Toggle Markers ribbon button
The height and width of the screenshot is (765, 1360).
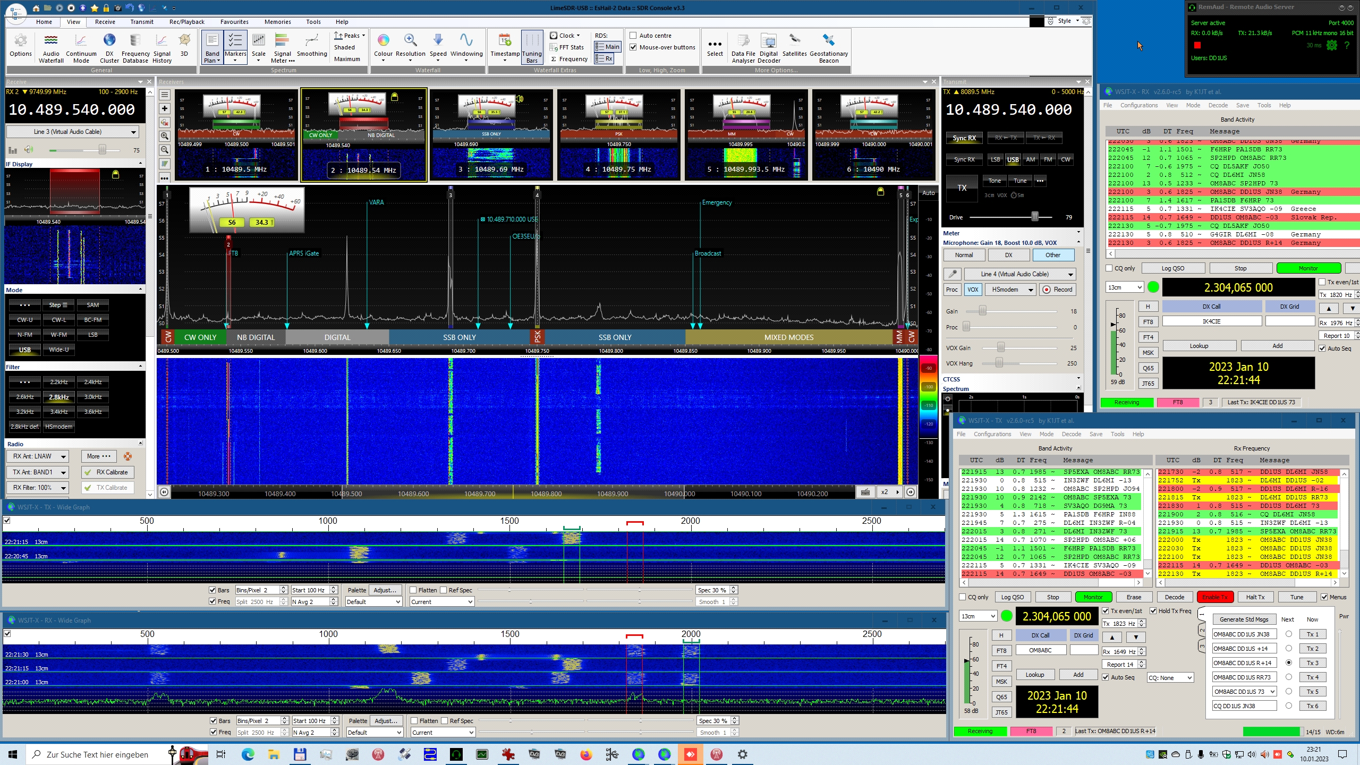coord(235,48)
